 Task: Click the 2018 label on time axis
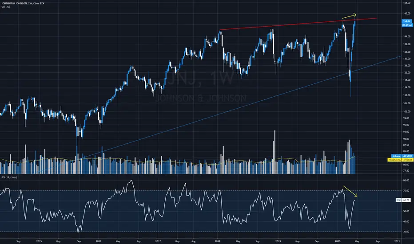218,241
